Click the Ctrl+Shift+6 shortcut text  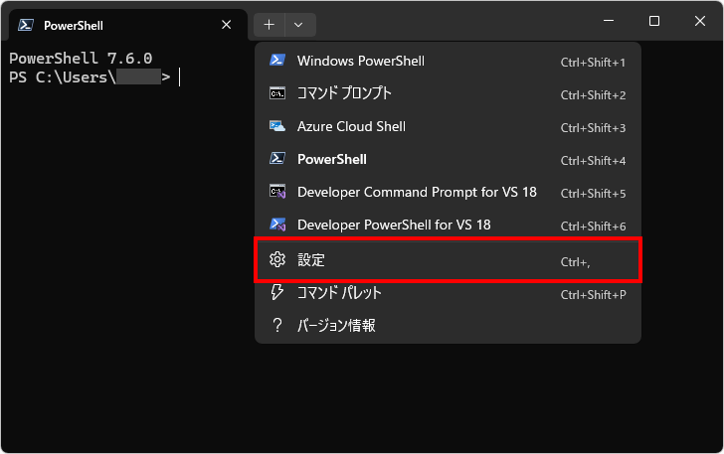coord(594,227)
